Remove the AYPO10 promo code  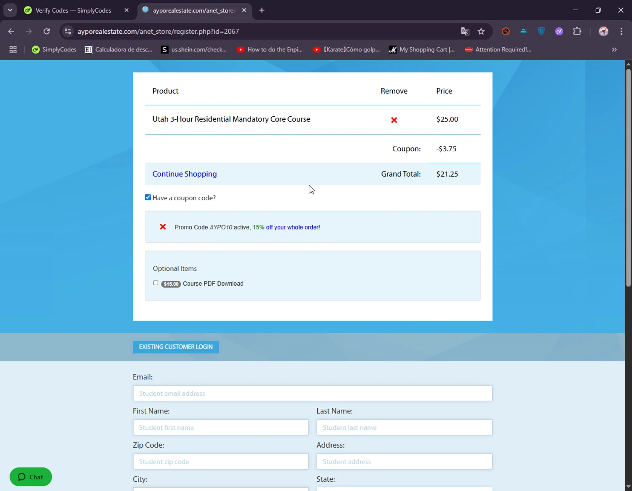[x=163, y=227]
